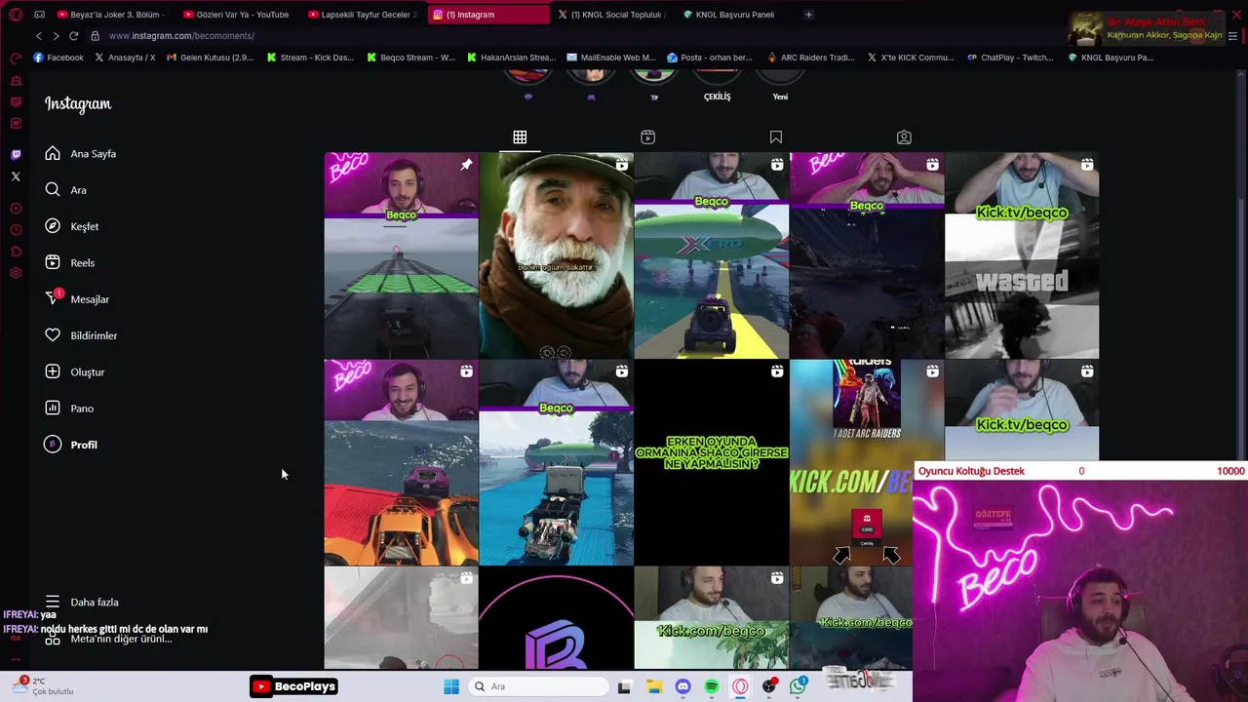This screenshot has height=702, width=1248.
Task: Open the purple B logo post
Action: click(x=556, y=618)
